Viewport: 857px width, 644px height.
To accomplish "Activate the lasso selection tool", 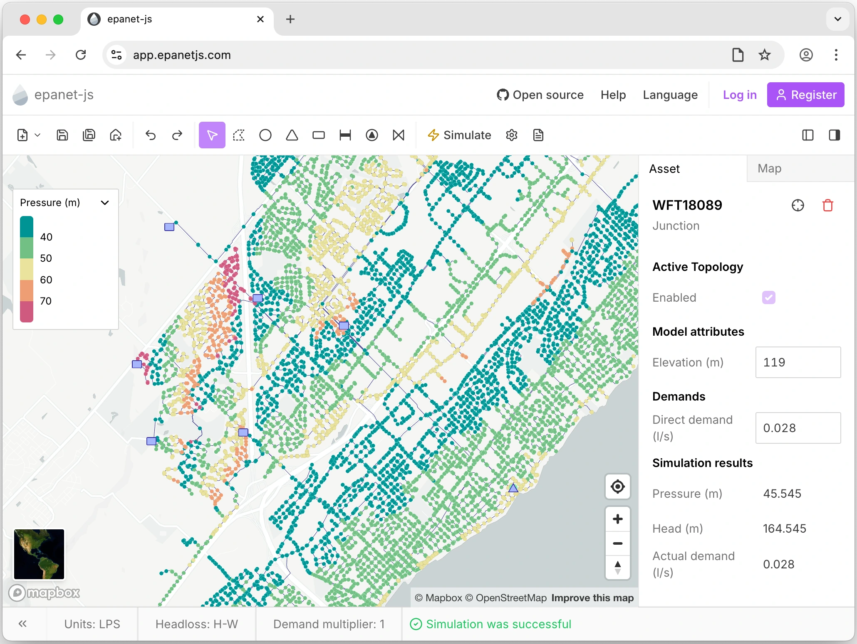I will (239, 135).
